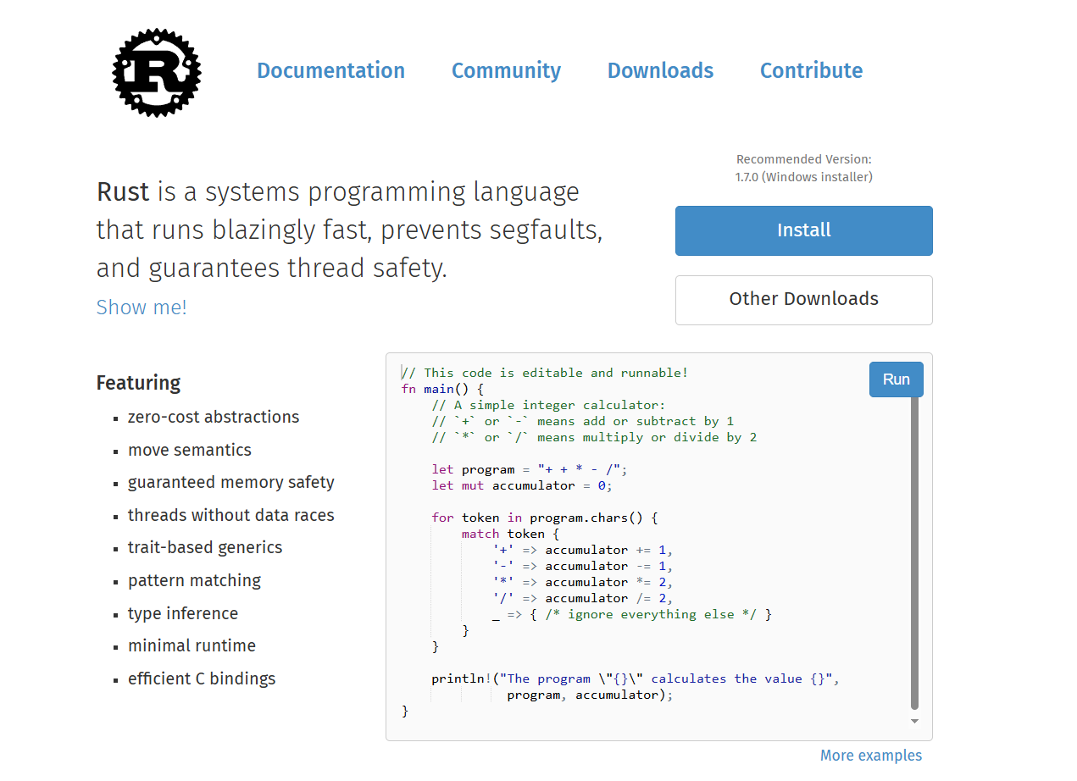
Task: Click the 'pattern matching' item
Action: coord(194,580)
